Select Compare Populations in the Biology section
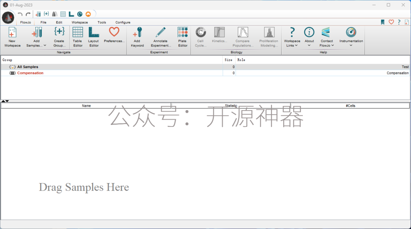 coord(243,37)
